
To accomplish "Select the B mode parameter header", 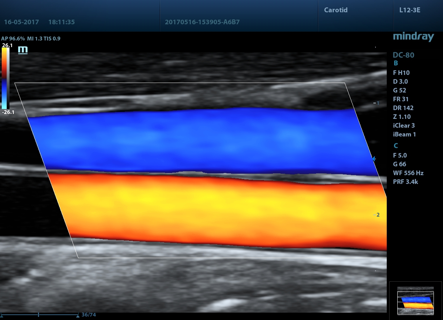I will [x=396, y=64].
